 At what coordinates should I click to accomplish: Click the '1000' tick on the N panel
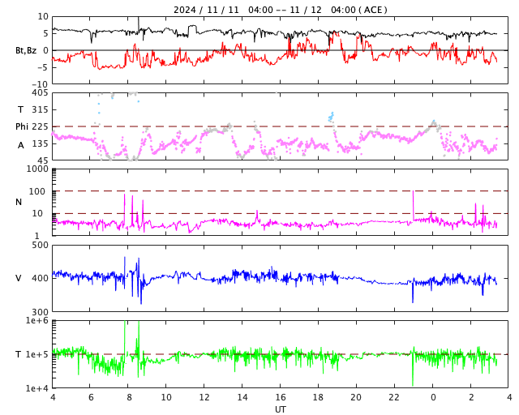(37, 169)
